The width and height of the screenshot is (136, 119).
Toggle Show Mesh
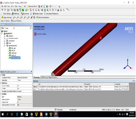25,14
